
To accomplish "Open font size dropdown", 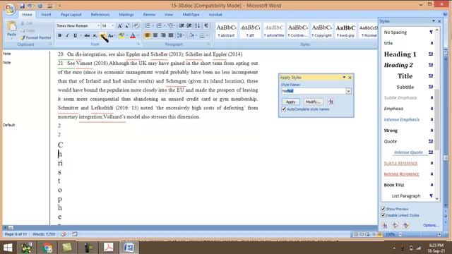I will [112, 26].
